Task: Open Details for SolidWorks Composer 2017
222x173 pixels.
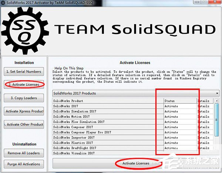Action: tap(205, 127)
